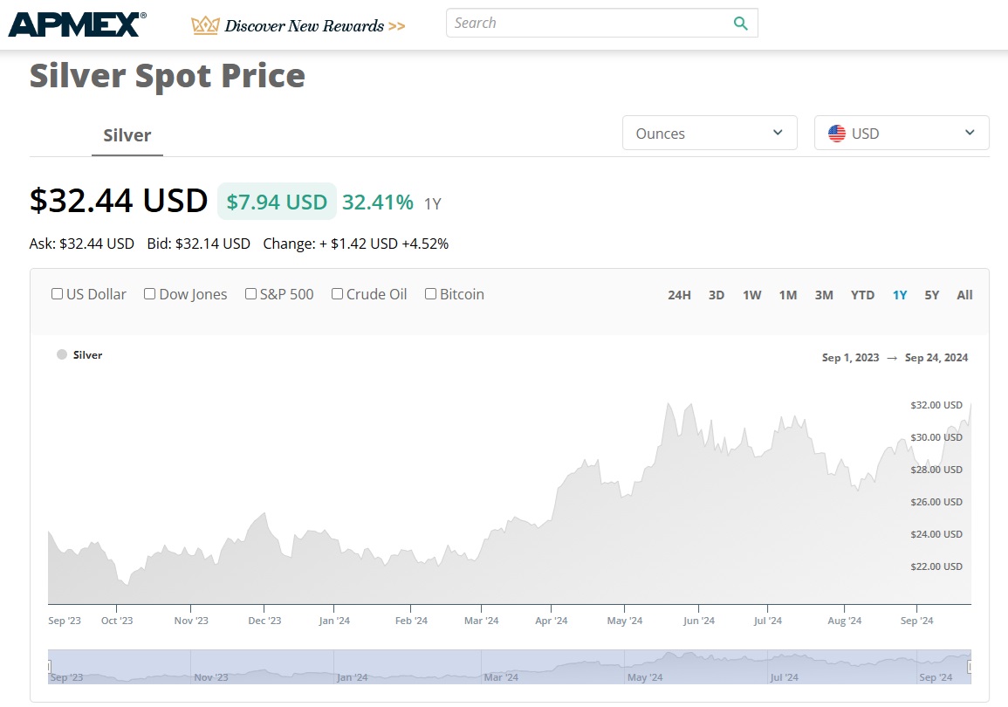The width and height of the screenshot is (1008, 707).
Task: Click the crown rewards icon
Action: (x=205, y=25)
